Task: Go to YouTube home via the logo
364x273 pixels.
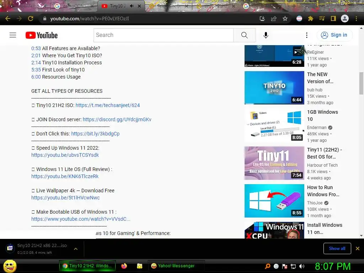Action: 42,35
